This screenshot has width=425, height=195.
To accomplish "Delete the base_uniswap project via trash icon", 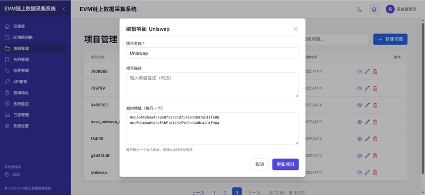I will pyautogui.click(x=375, y=122).
